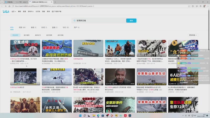Click title 安第斯山空难72天求生绝境
The image size is (210, 118).
(x=23, y=60)
